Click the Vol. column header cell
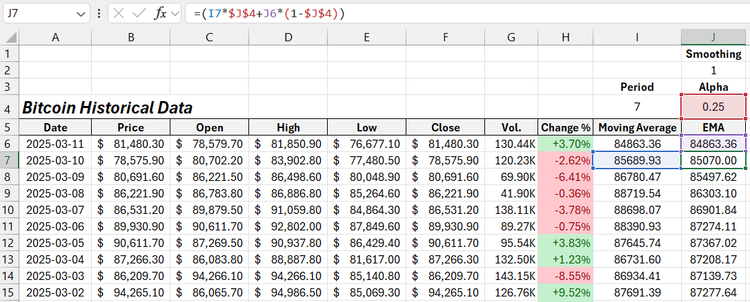 511,127
